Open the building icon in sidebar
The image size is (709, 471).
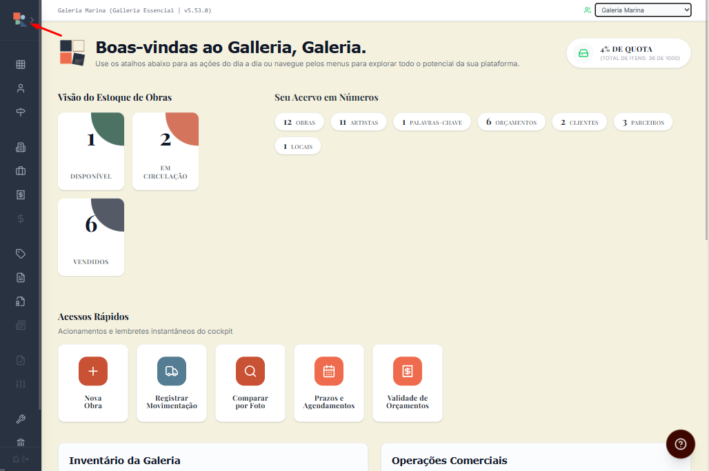pos(21,148)
